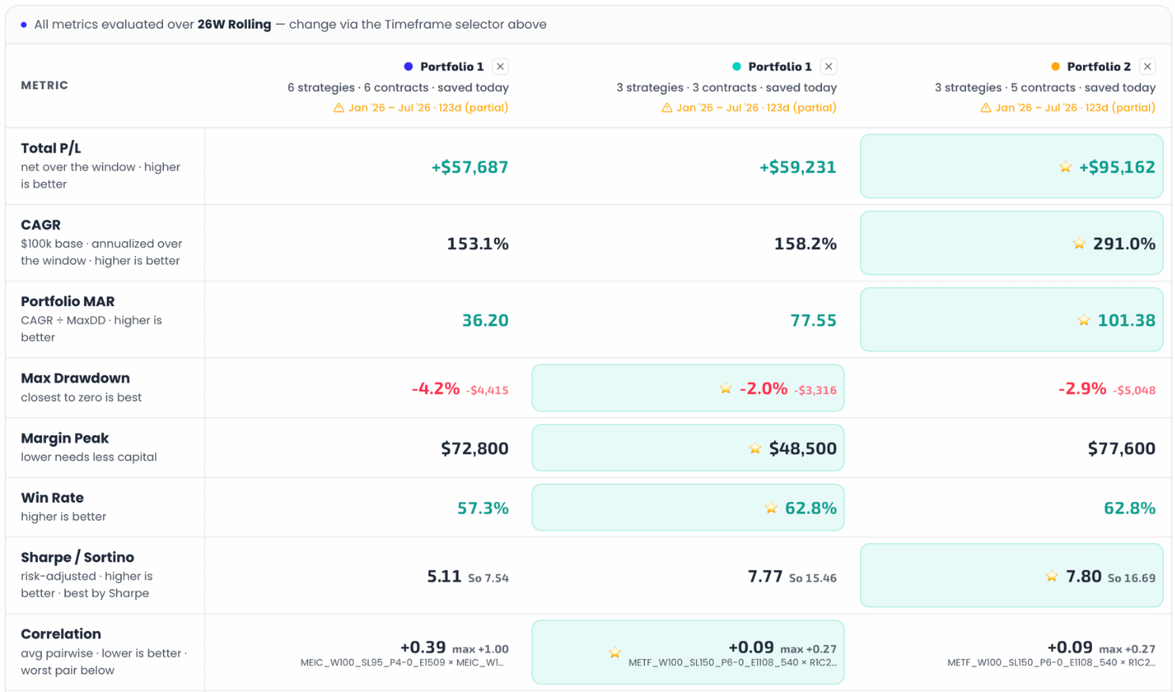
Task: Click the '-$3,316' drawdown dollar amount
Action: [816, 390]
